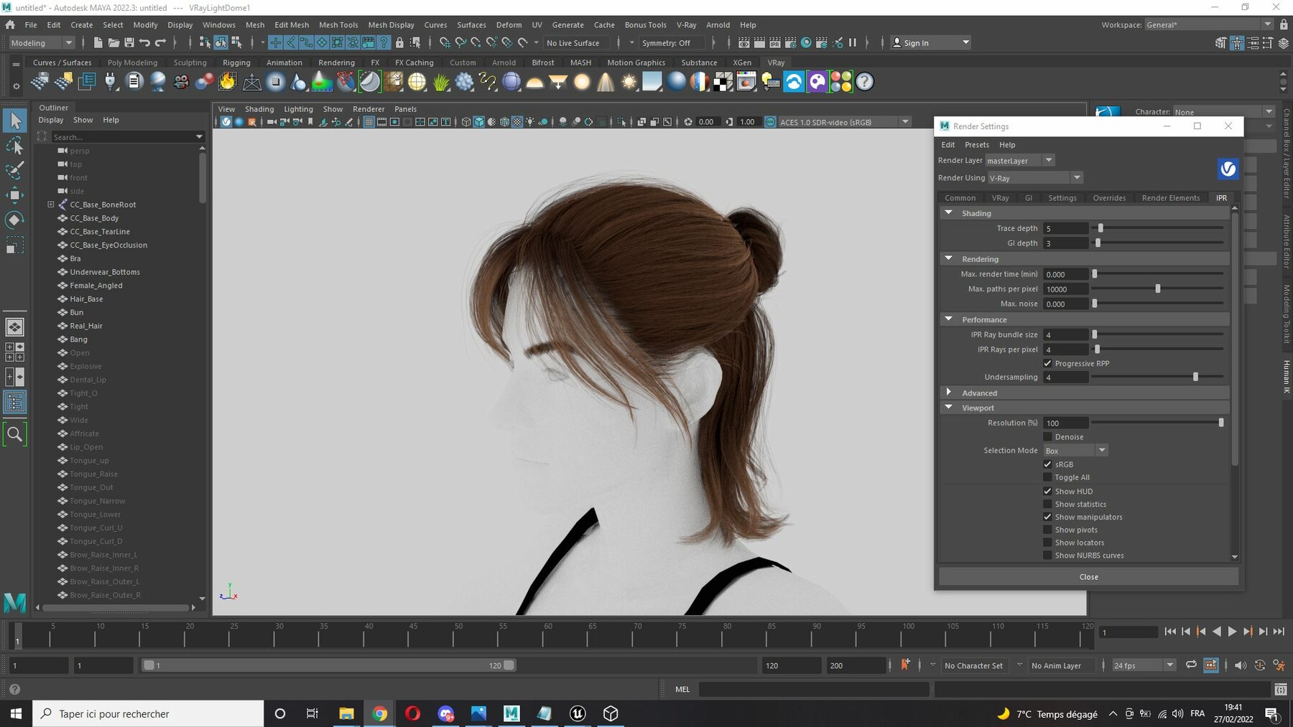Image resolution: width=1293 pixels, height=727 pixels.
Task: Adjust the Undersampling slider handle
Action: tap(1195, 377)
